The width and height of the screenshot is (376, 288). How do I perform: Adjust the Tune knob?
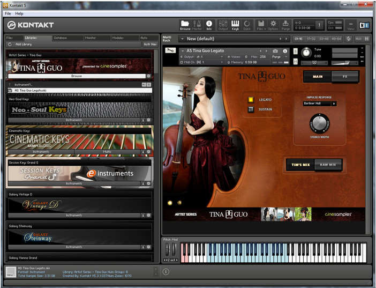tap(306, 53)
